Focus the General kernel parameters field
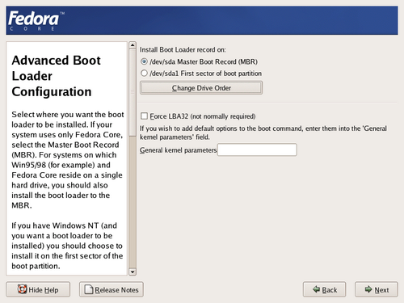The image size is (404, 303). click(x=257, y=149)
